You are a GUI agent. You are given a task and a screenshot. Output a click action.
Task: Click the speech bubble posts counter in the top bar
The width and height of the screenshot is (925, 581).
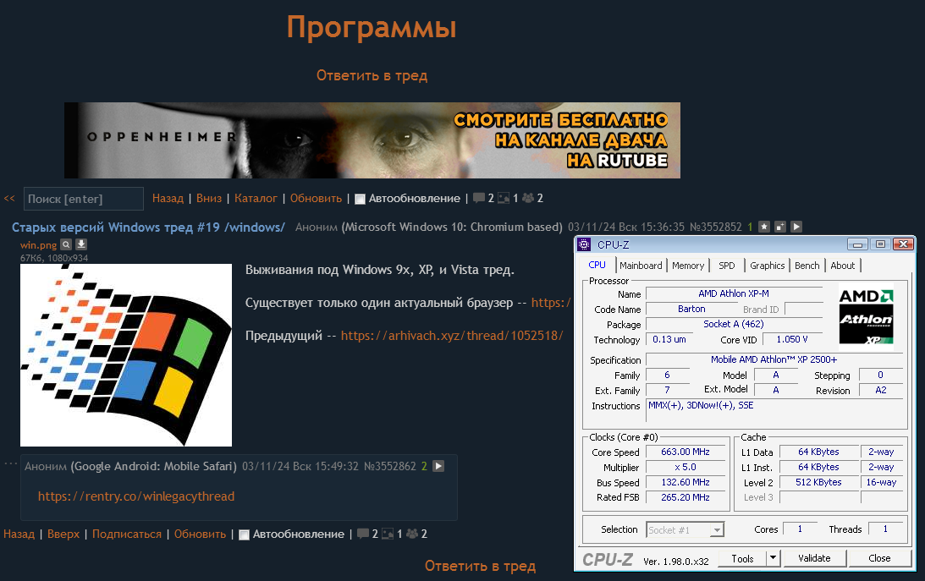click(x=478, y=198)
